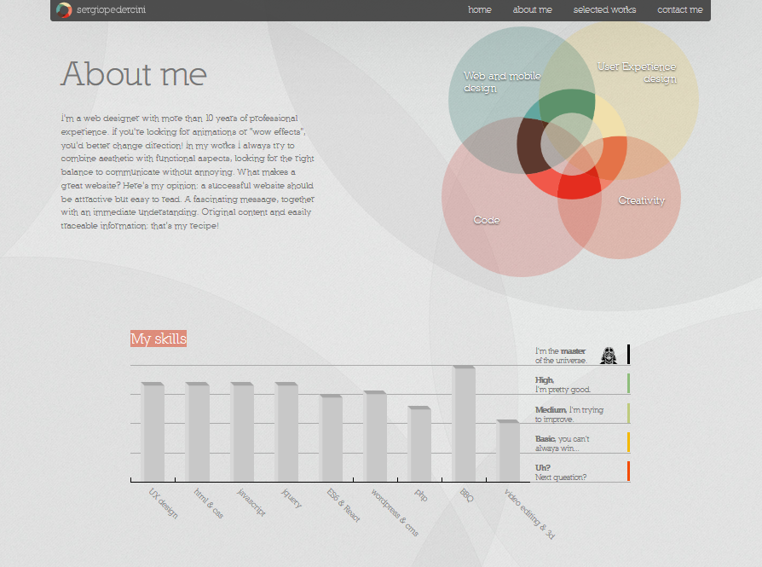
Task: Open selected works in the navigation
Action: pos(604,9)
